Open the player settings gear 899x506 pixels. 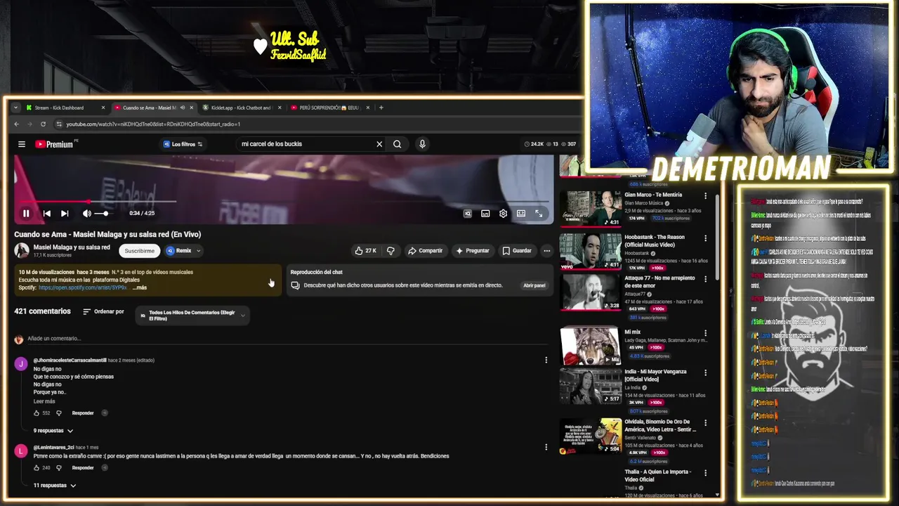(503, 214)
